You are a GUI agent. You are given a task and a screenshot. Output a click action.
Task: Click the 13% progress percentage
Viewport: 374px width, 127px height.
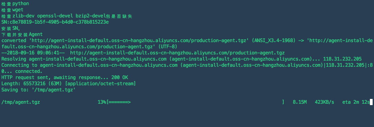[x=102, y=102]
